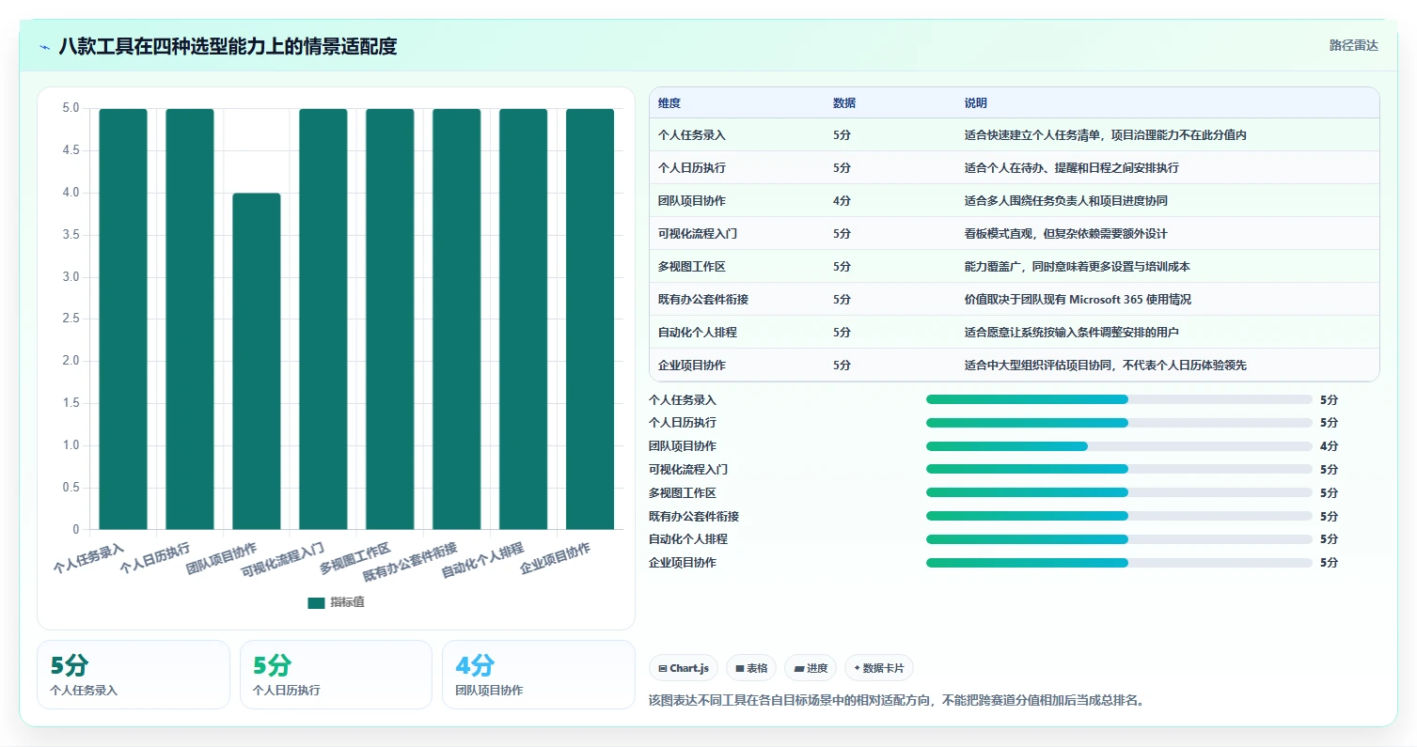1417x747 pixels.
Task: Click the 表格 tag chip
Action: tap(751, 668)
